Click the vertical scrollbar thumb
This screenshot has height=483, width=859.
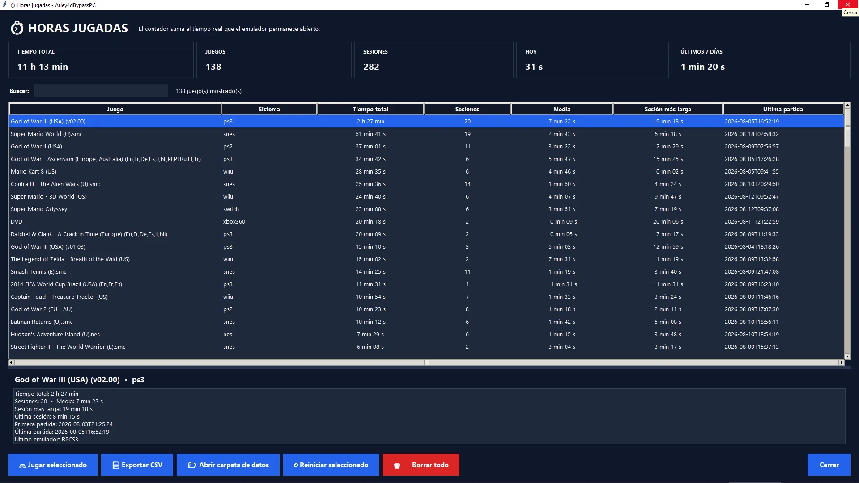tap(847, 127)
